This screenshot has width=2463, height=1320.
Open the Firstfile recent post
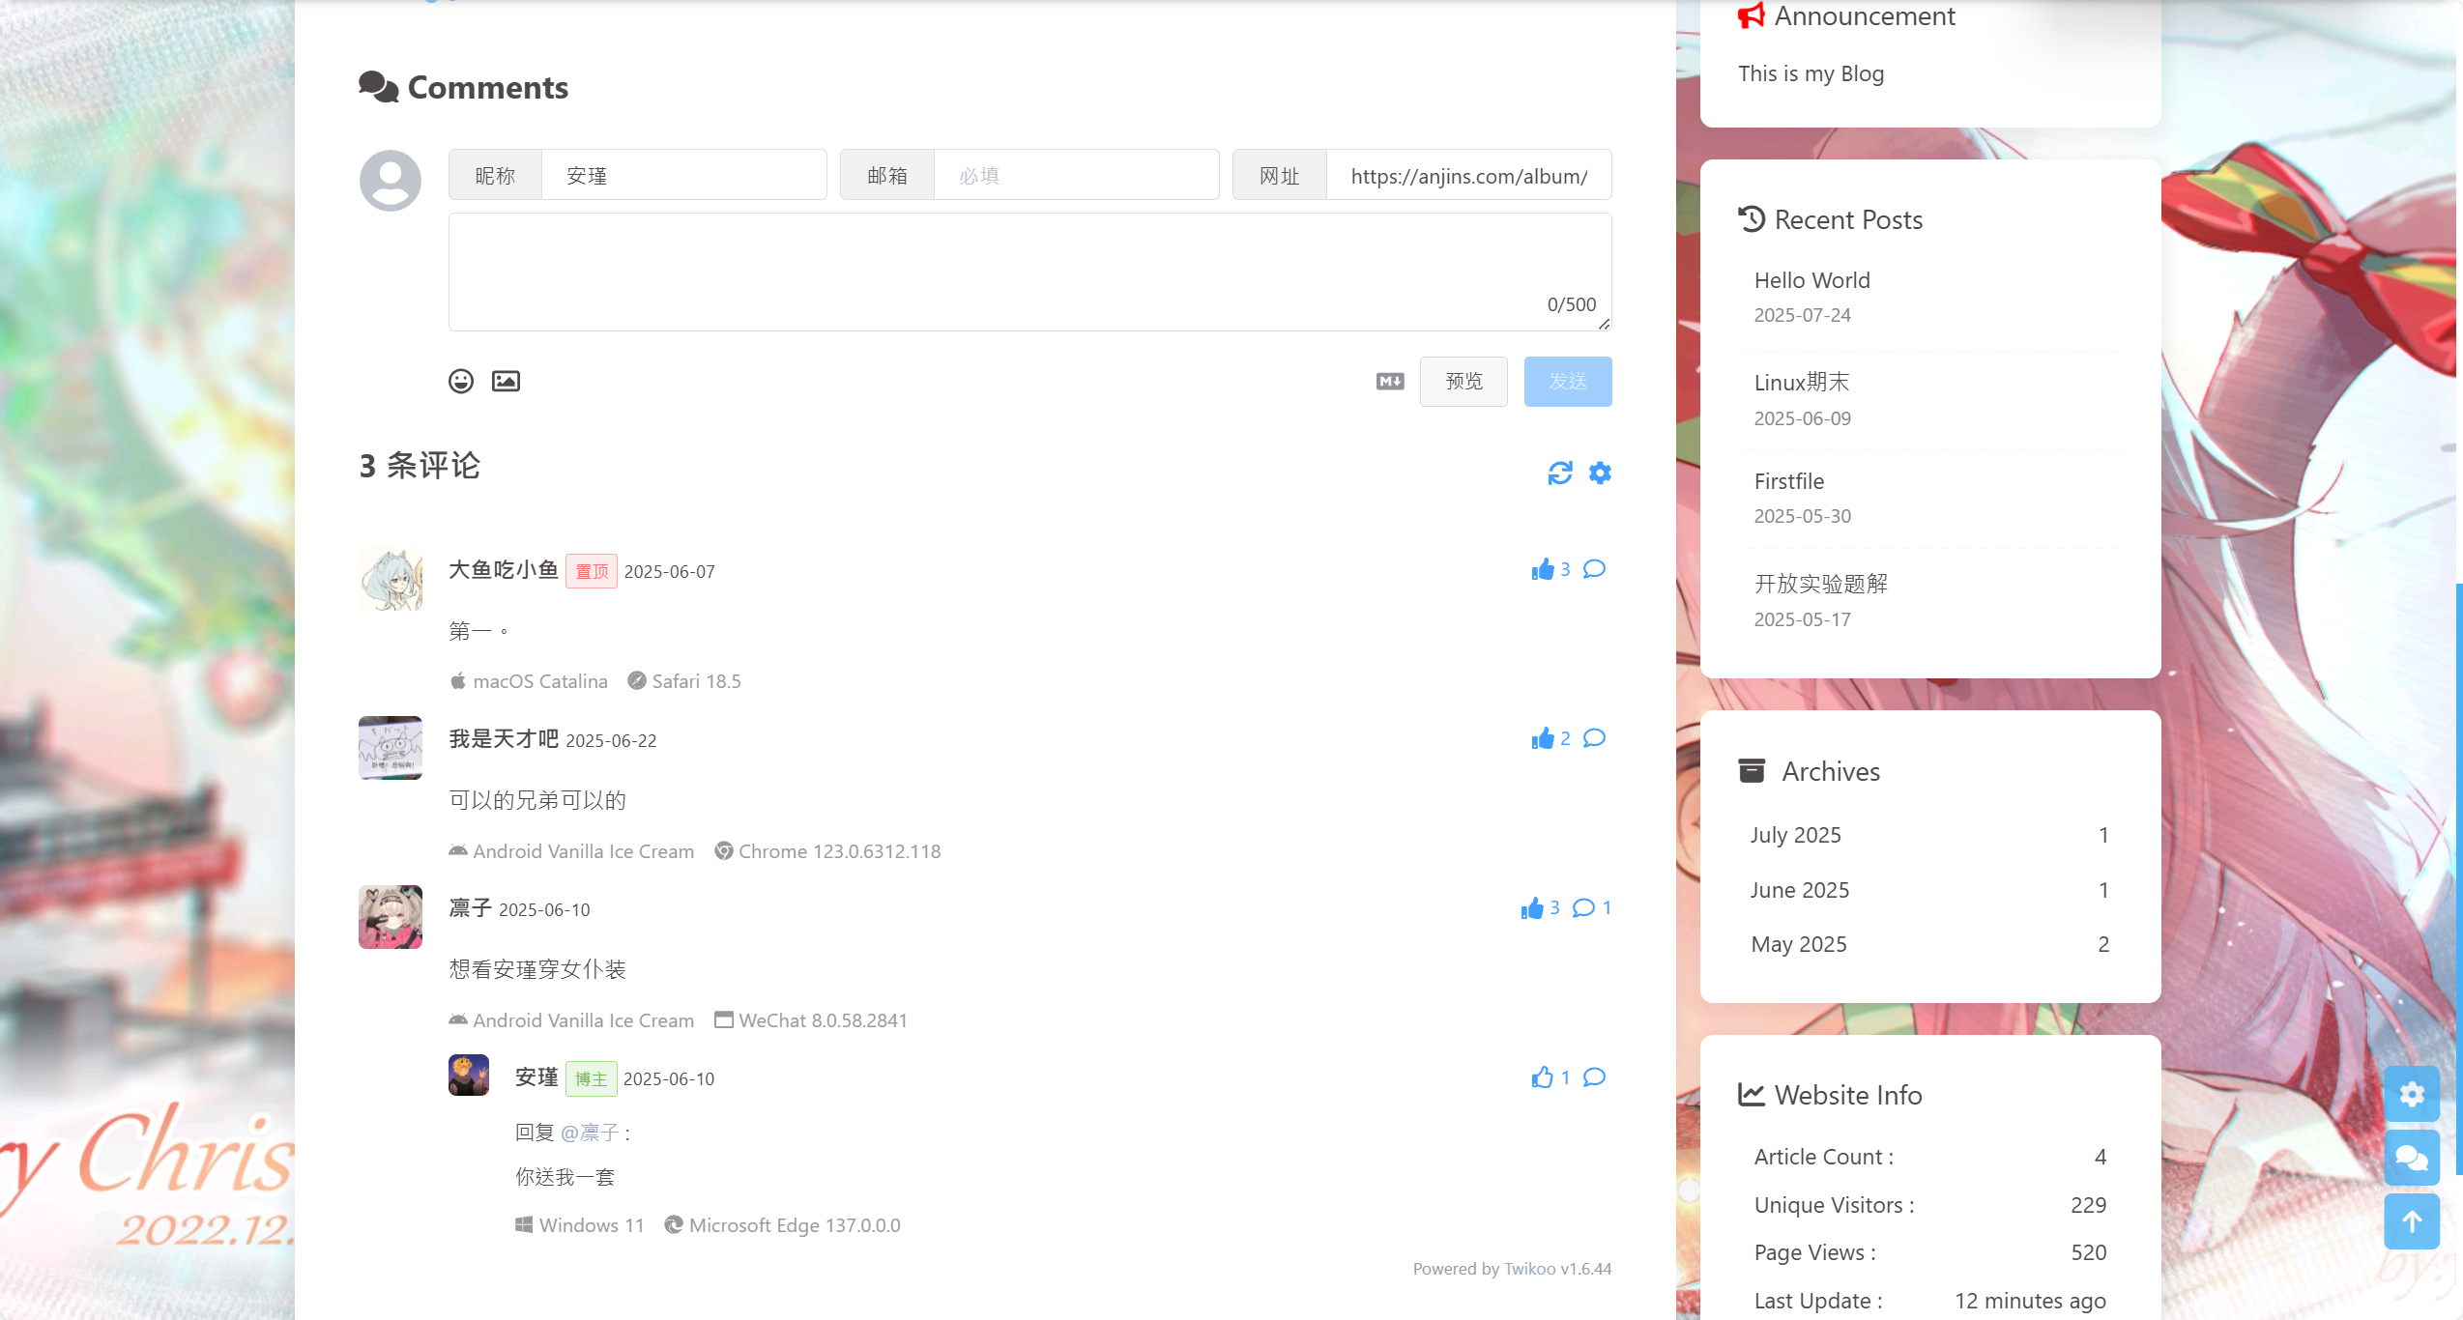pyautogui.click(x=1788, y=481)
